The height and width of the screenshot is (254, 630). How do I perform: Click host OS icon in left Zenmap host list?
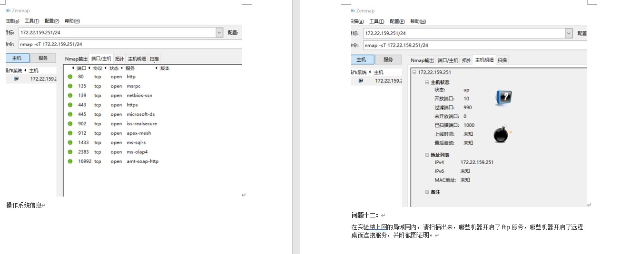click(16, 79)
